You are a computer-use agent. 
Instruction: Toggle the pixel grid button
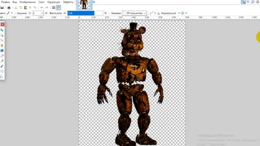coord(54,8)
